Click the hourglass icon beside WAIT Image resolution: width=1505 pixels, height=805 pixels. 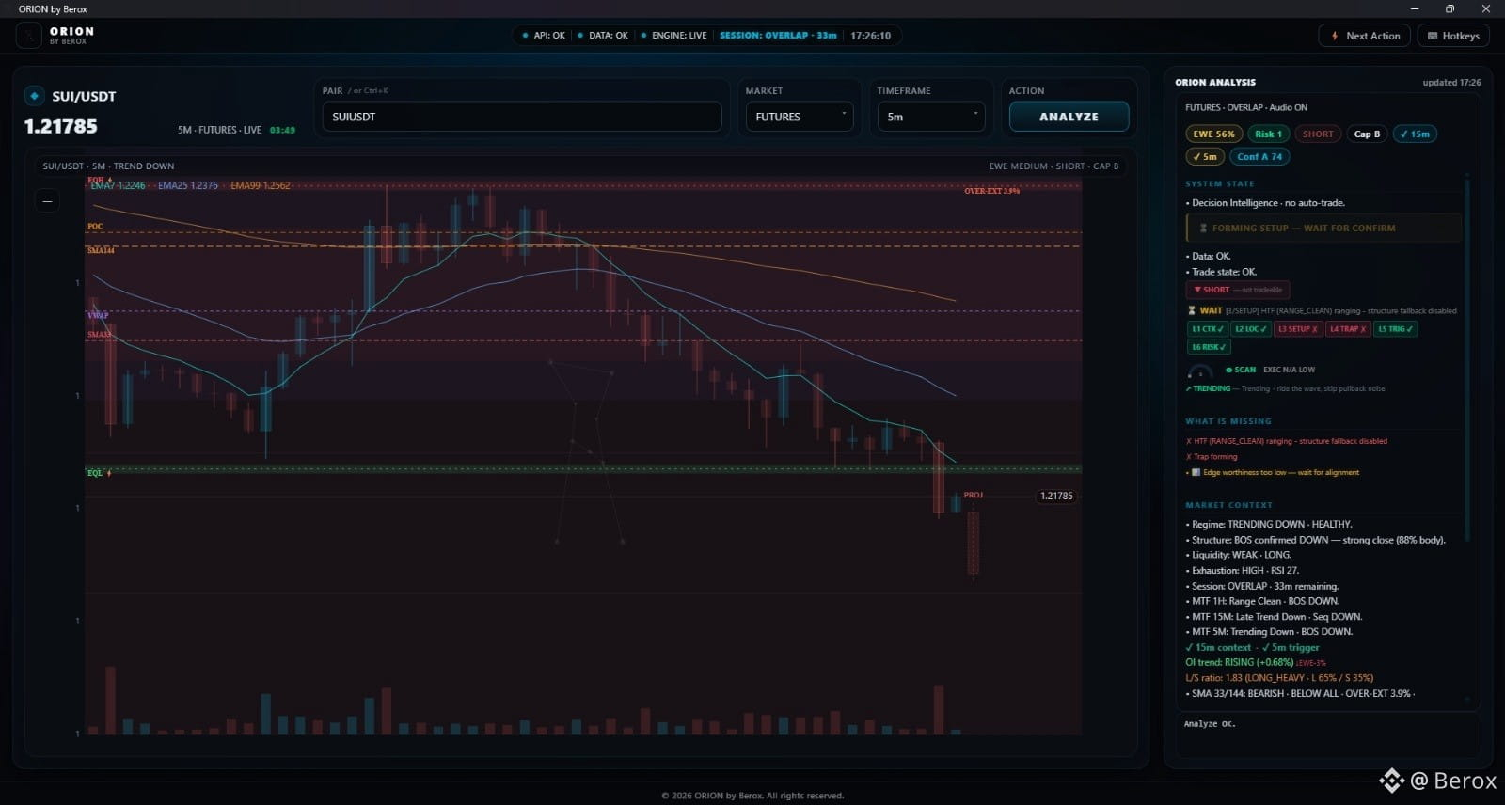pos(1192,310)
